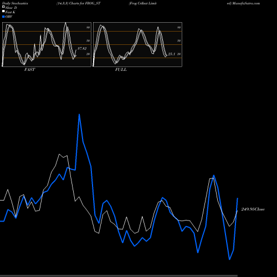This screenshot has width=277, height=277.
Task: Click the 'Fast K' legend label
Action: [11, 12]
